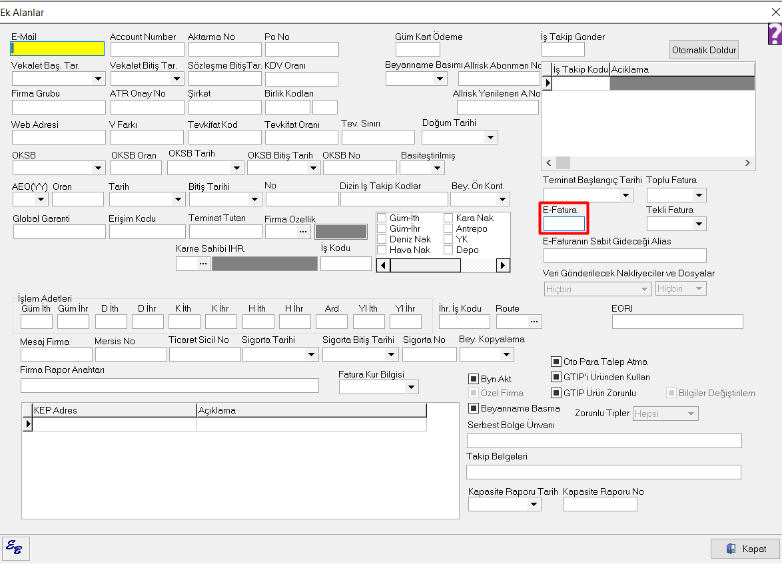Tick the Kara Nak checkbox
Image resolution: width=782 pixels, height=564 pixels.
[x=449, y=218]
